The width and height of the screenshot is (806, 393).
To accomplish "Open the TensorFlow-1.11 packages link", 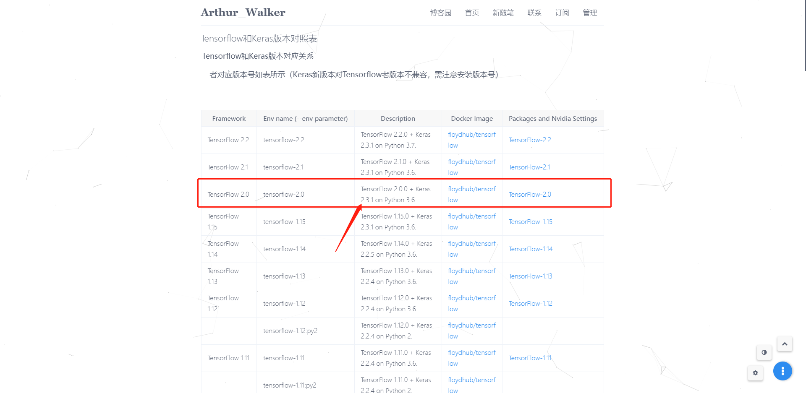I will pyautogui.click(x=530, y=358).
